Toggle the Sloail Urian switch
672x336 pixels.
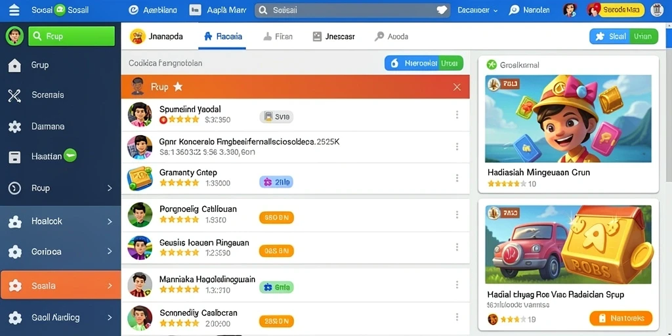(x=623, y=37)
